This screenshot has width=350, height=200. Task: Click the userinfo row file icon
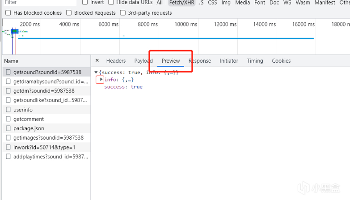pos(8,110)
